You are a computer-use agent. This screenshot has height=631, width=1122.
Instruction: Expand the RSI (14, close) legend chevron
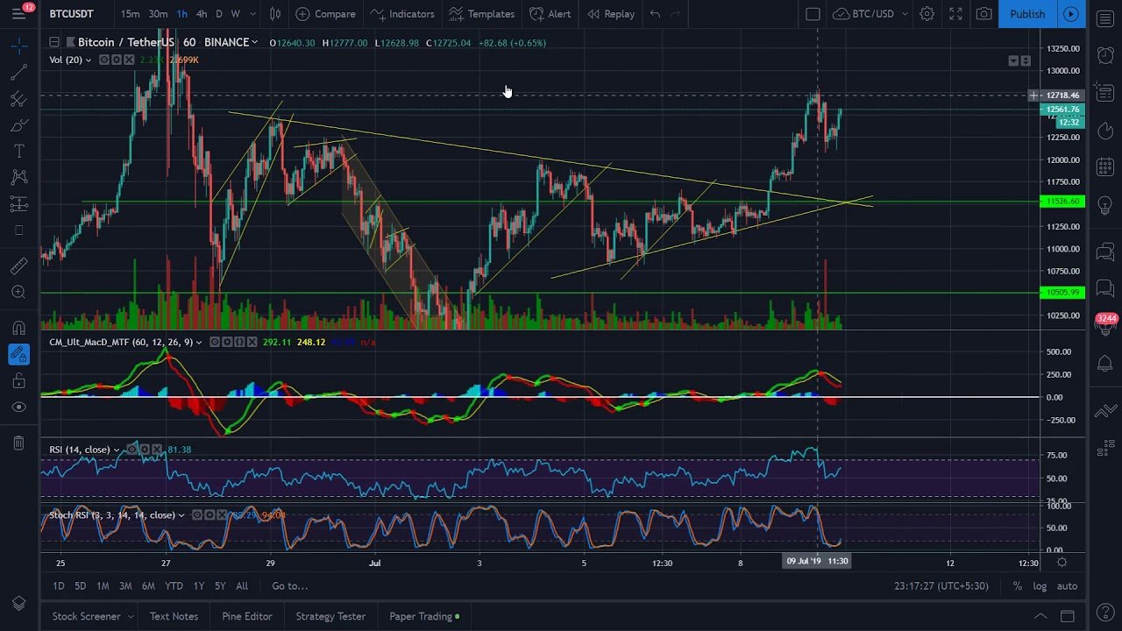pyautogui.click(x=117, y=450)
